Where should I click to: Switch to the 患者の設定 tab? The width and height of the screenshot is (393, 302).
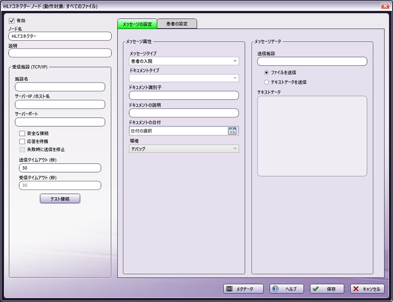pyautogui.click(x=177, y=24)
